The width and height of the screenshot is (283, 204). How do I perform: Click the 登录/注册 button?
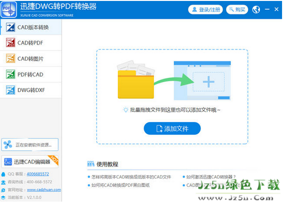pyautogui.click(x=205, y=9)
